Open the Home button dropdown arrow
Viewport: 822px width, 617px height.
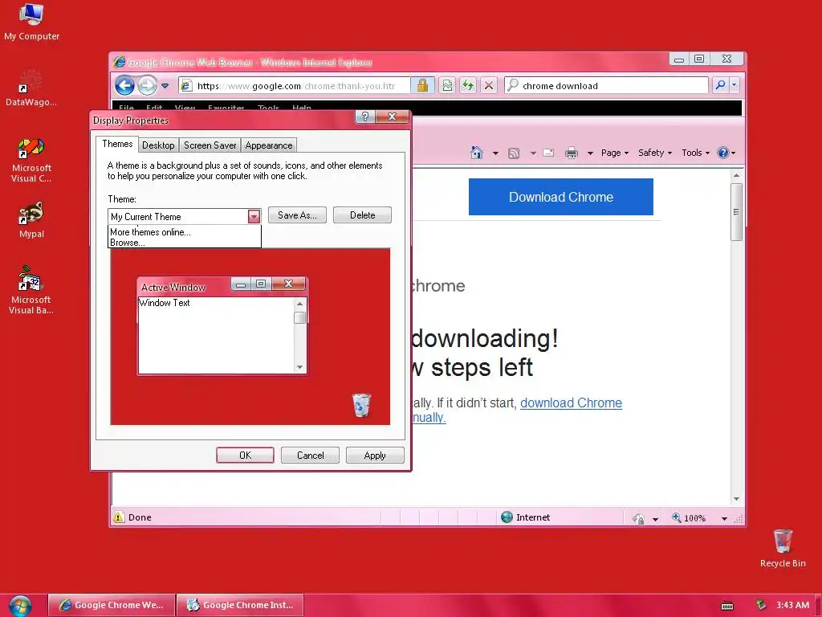click(x=495, y=153)
